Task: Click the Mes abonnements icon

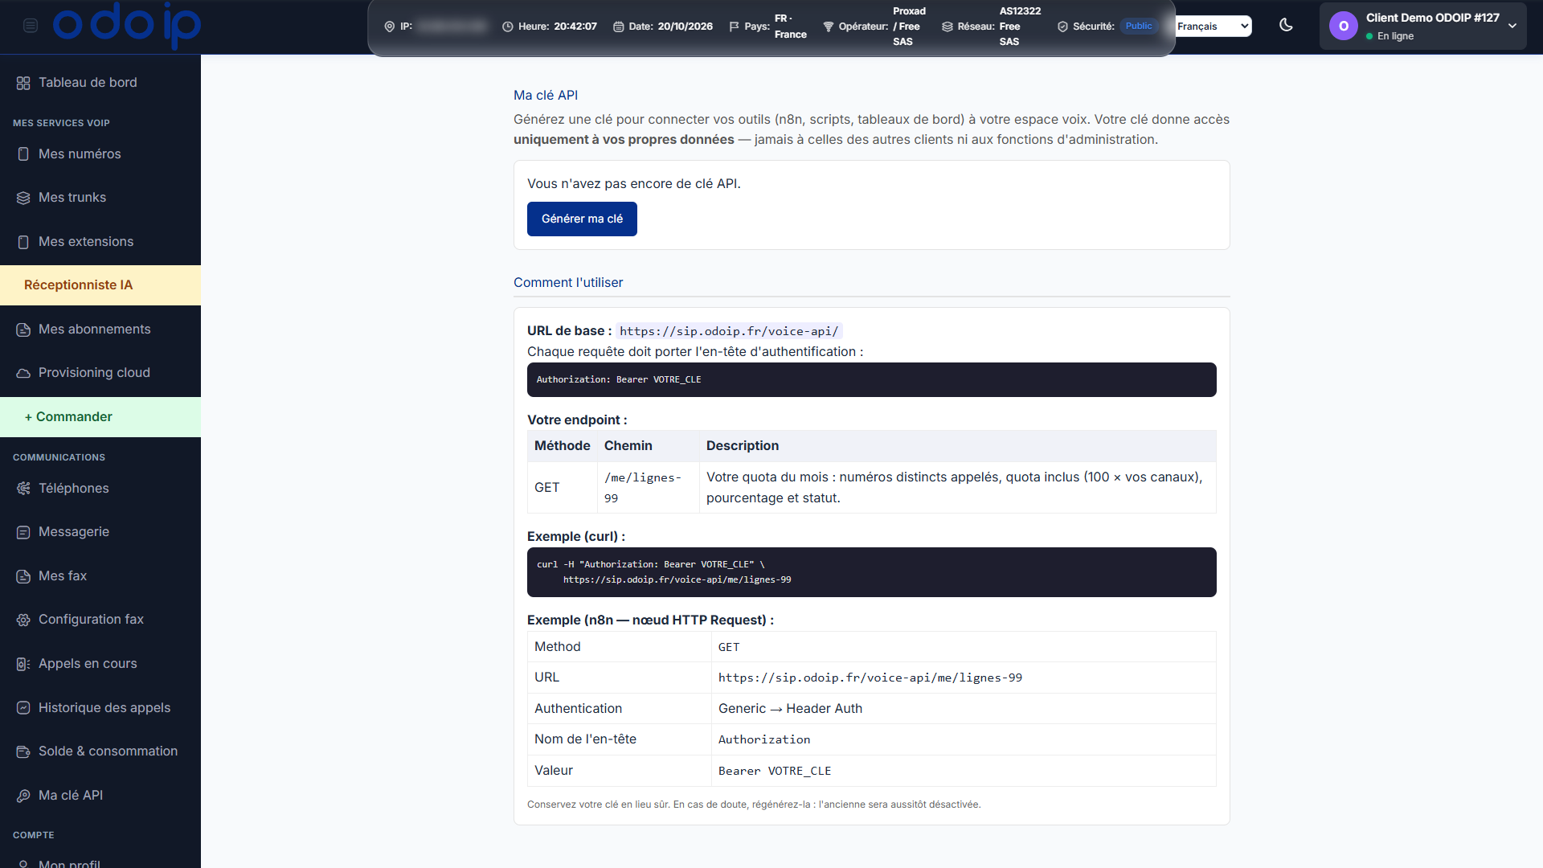Action: pyautogui.click(x=23, y=330)
